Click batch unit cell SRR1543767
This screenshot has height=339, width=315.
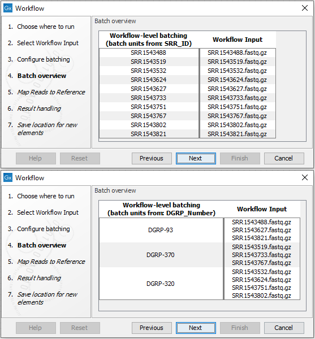pyautogui.click(x=149, y=116)
